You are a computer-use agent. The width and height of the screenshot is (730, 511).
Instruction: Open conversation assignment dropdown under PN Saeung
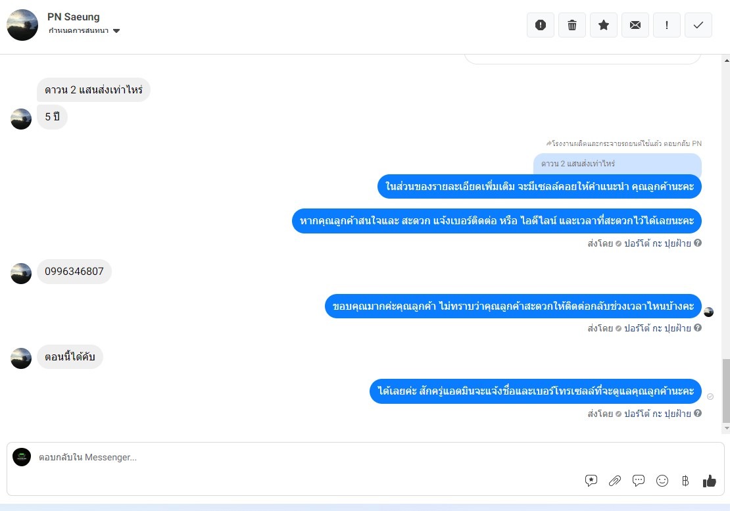pos(84,31)
